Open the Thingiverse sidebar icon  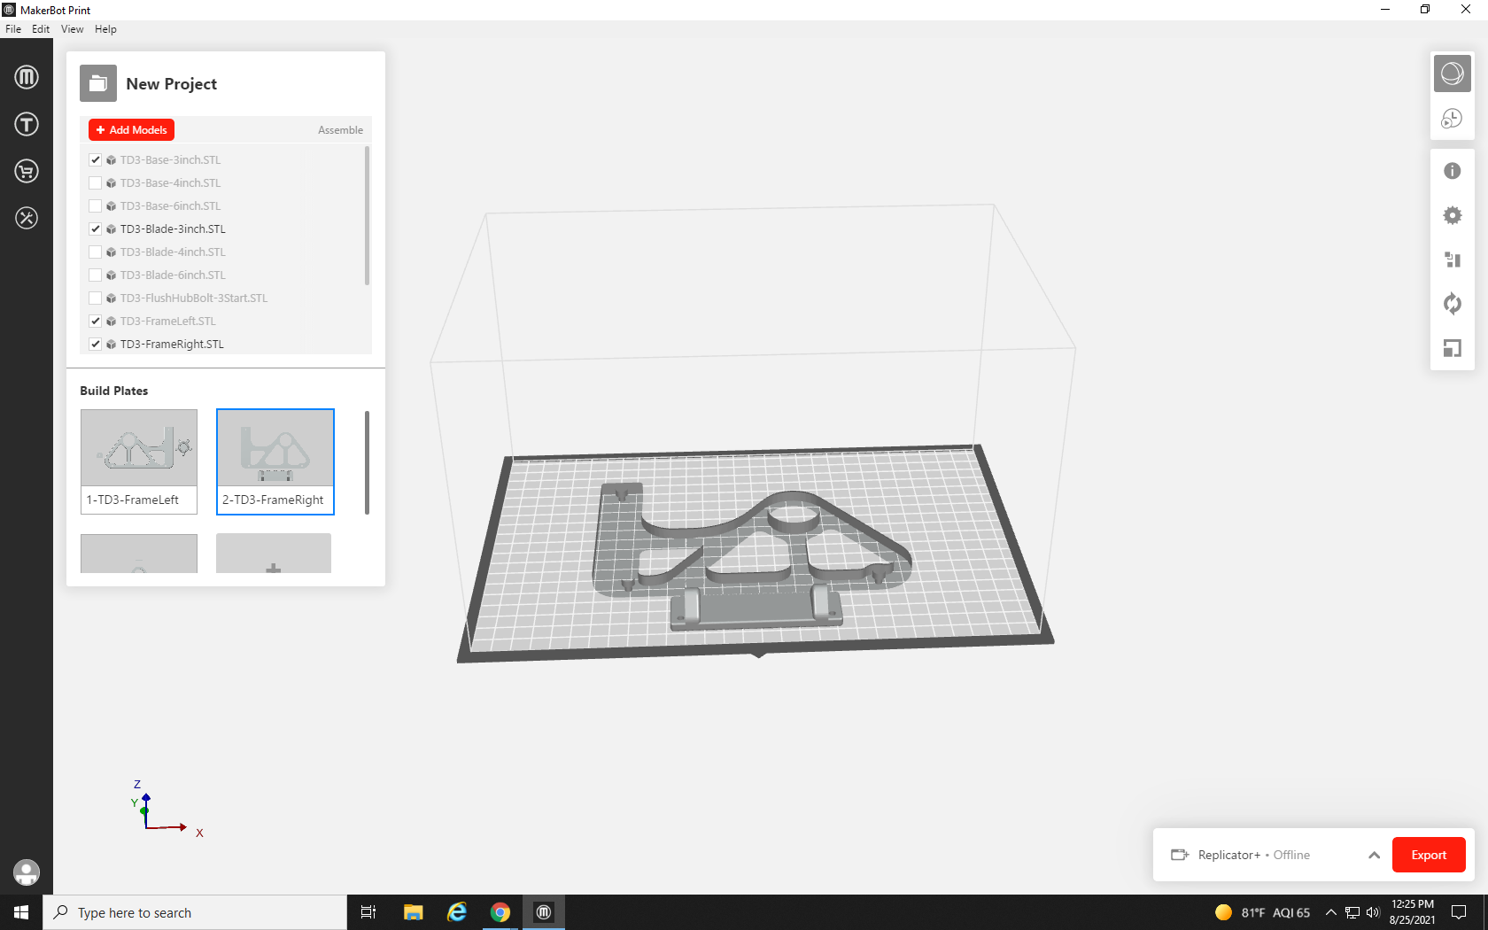point(27,124)
